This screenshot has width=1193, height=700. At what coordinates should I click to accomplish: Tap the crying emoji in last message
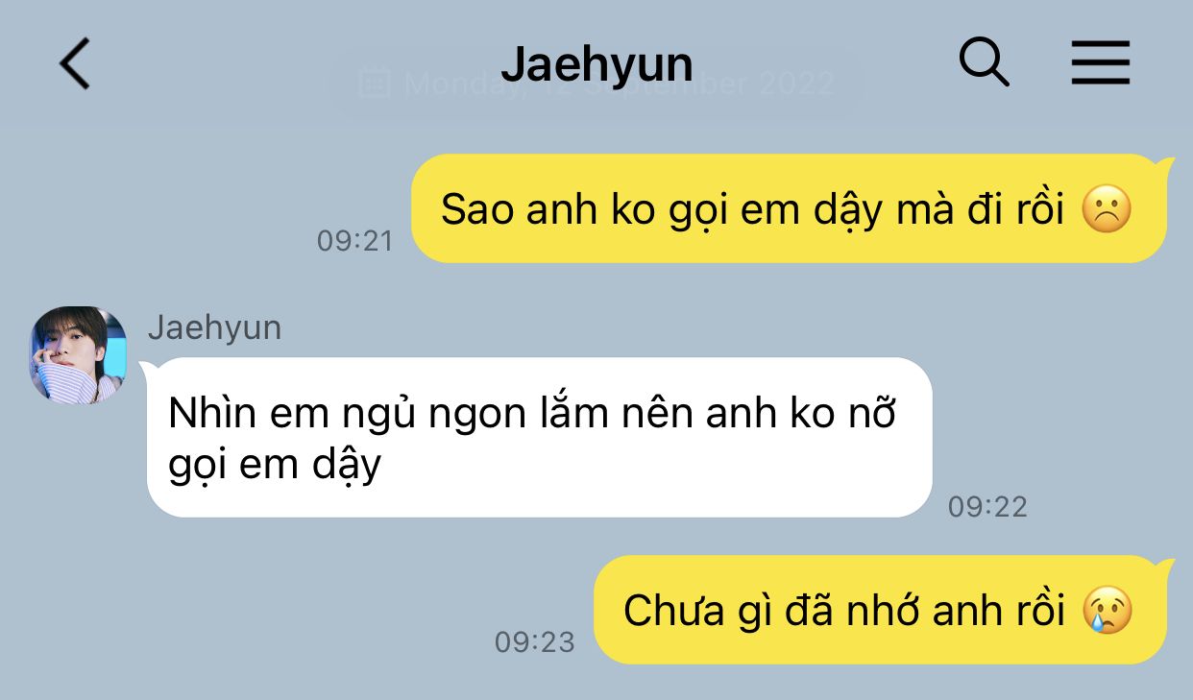click(x=1108, y=610)
